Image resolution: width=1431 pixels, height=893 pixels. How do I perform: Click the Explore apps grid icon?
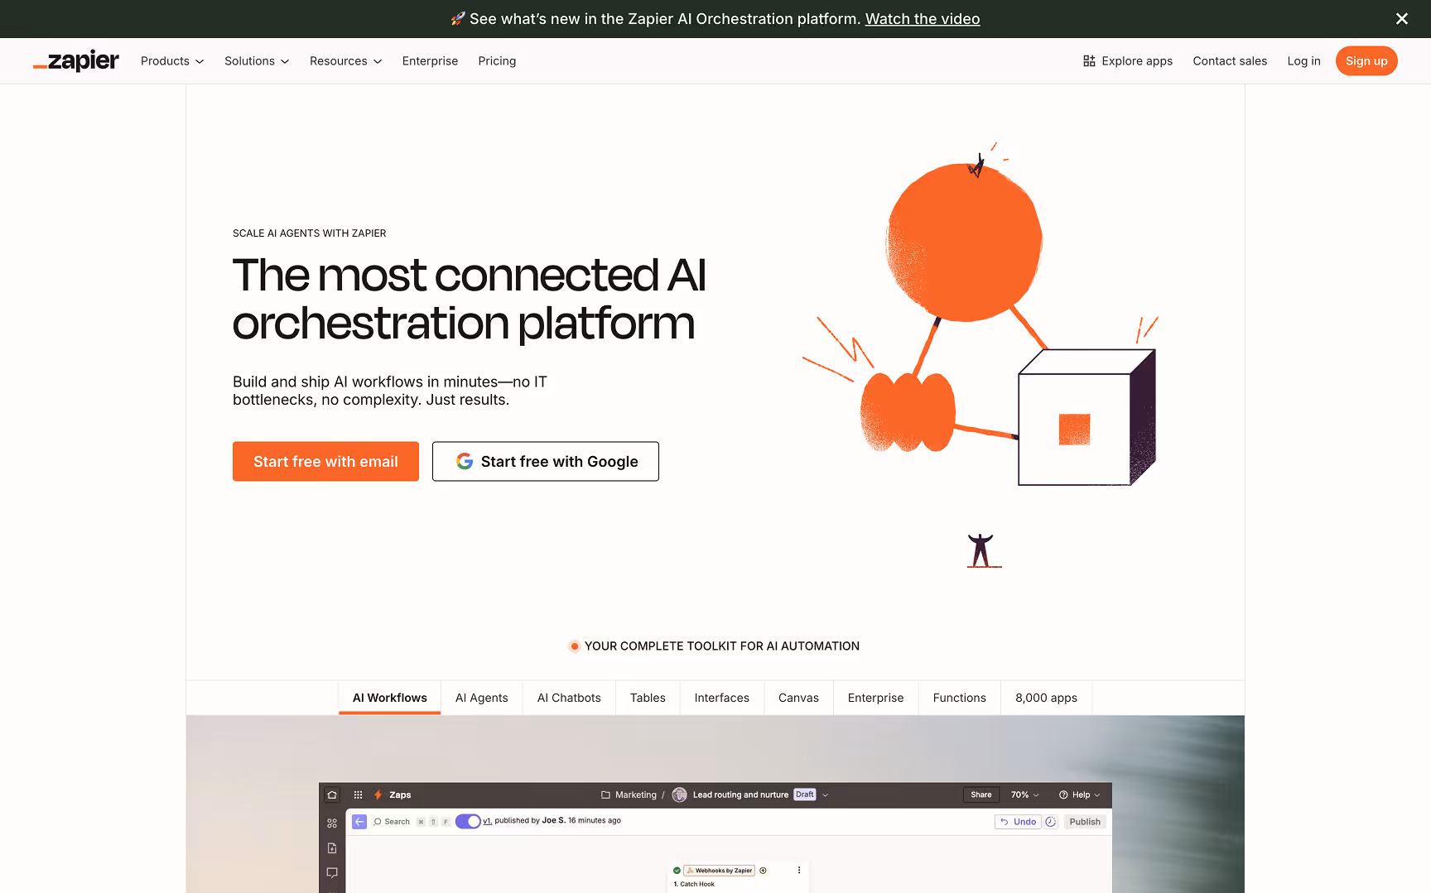point(1089,61)
